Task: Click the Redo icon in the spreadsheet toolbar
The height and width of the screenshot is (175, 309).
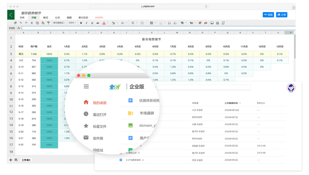Action: point(26,23)
